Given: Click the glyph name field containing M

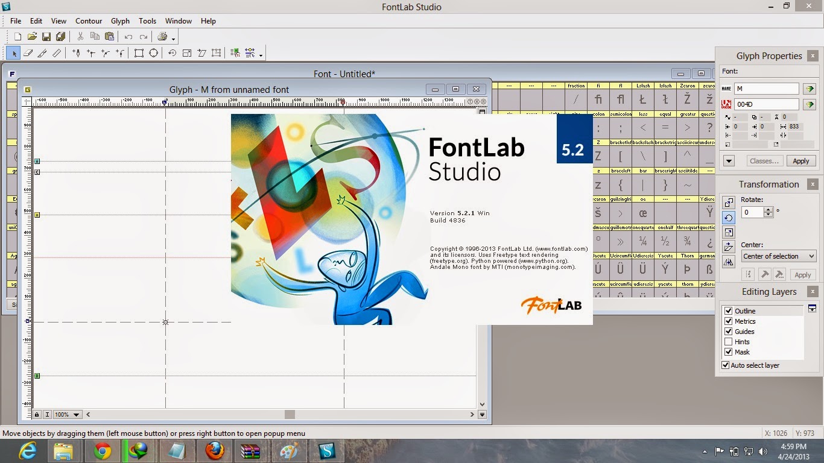Looking at the screenshot, I should pos(766,89).
